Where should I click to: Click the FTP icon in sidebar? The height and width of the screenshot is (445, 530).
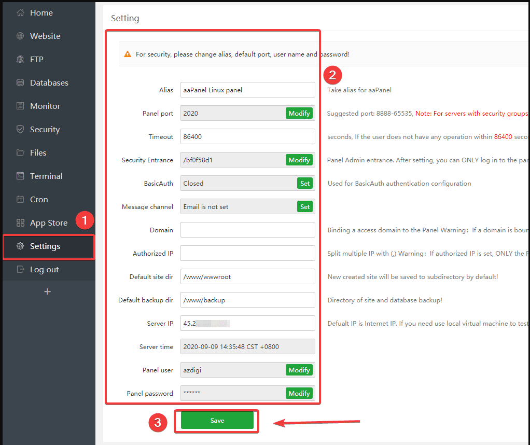click(x=20, y=60)
